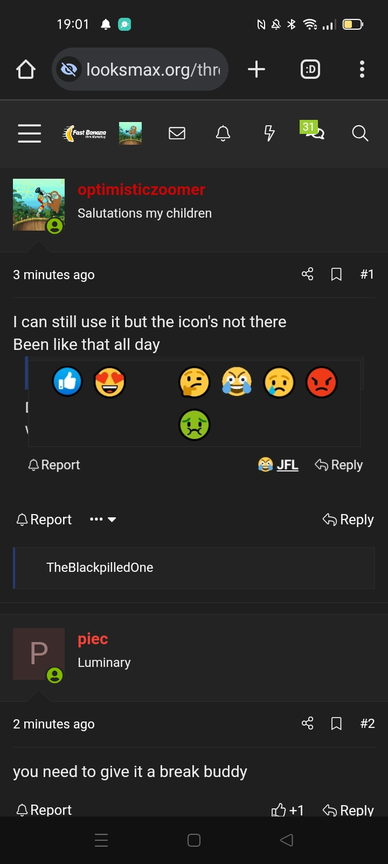Open the browser overflow menu
This screenshot has height=864, width=388.
point(362,69)
